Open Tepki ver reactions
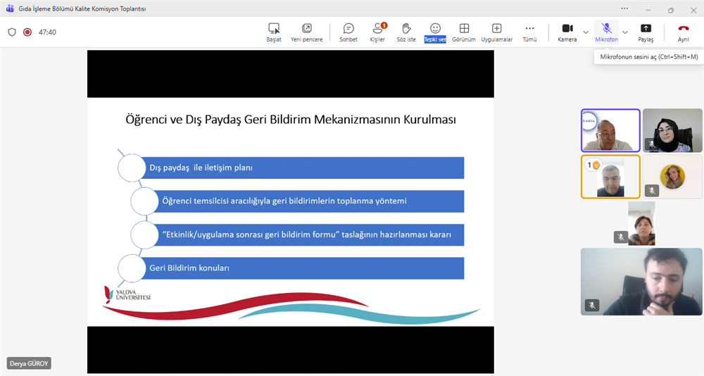This screenshot has height=376, width=704. point(435,32)
